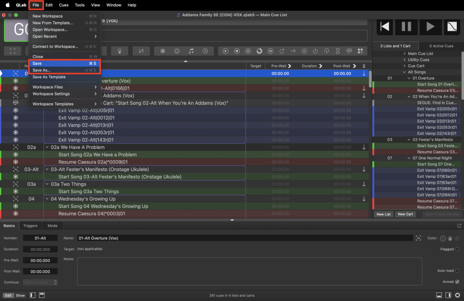Toggle the inspector icon next to the gear

448,295
